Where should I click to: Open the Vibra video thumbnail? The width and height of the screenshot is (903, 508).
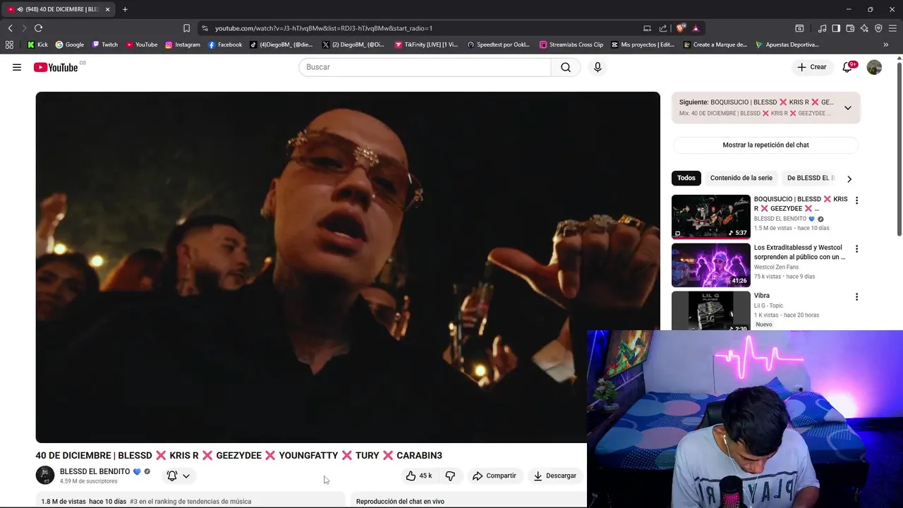point(710,310)
